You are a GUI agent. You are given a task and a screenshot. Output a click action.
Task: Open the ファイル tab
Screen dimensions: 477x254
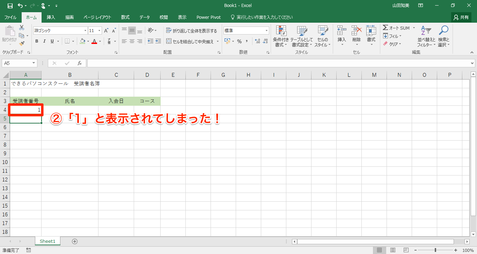pyautogui.click(x=10, y=17)
